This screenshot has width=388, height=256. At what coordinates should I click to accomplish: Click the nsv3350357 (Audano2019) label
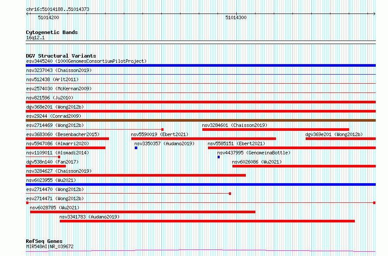pyautogui.click(x=164, y=143)
